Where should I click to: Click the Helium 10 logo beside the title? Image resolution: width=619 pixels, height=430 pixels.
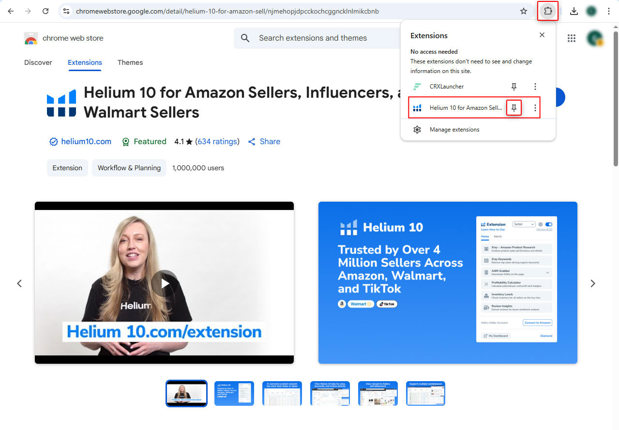point(61,103)
